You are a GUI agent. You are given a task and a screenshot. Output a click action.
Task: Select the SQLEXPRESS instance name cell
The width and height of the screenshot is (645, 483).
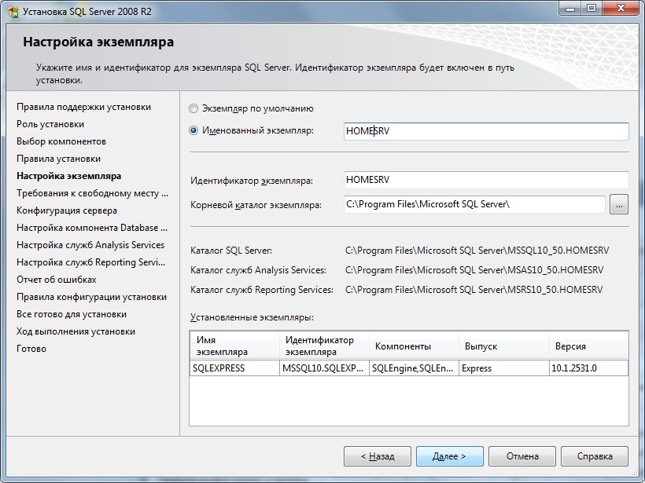point(234,368)
